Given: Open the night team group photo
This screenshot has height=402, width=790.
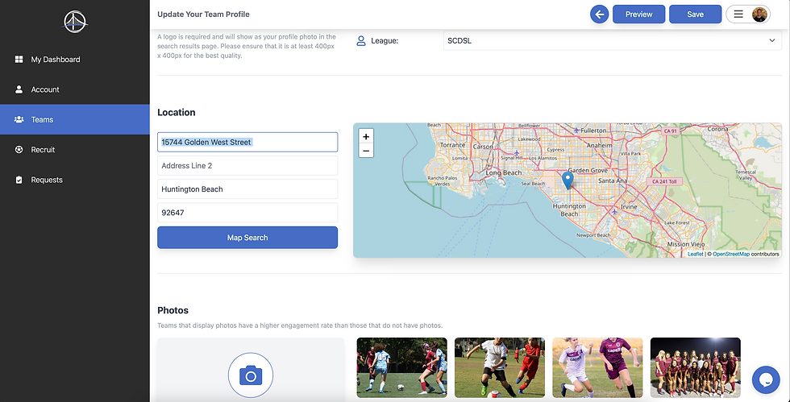Looking at the screenshot, I should (695, 367).
